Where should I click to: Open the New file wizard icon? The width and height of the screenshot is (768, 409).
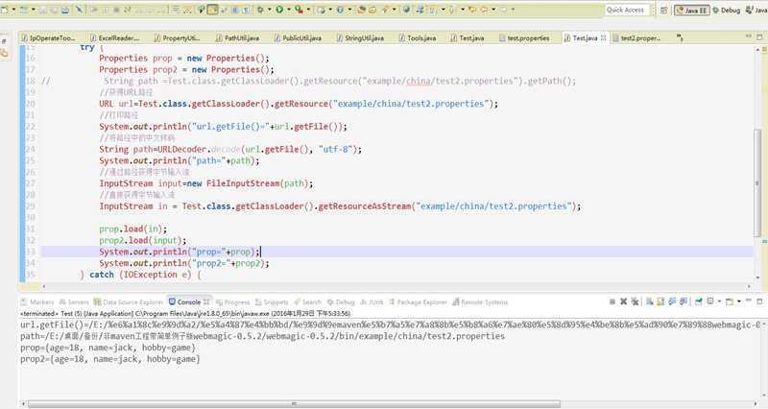click(5, 10)
